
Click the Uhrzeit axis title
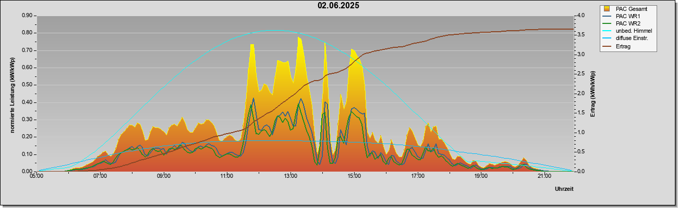[564, 189]
